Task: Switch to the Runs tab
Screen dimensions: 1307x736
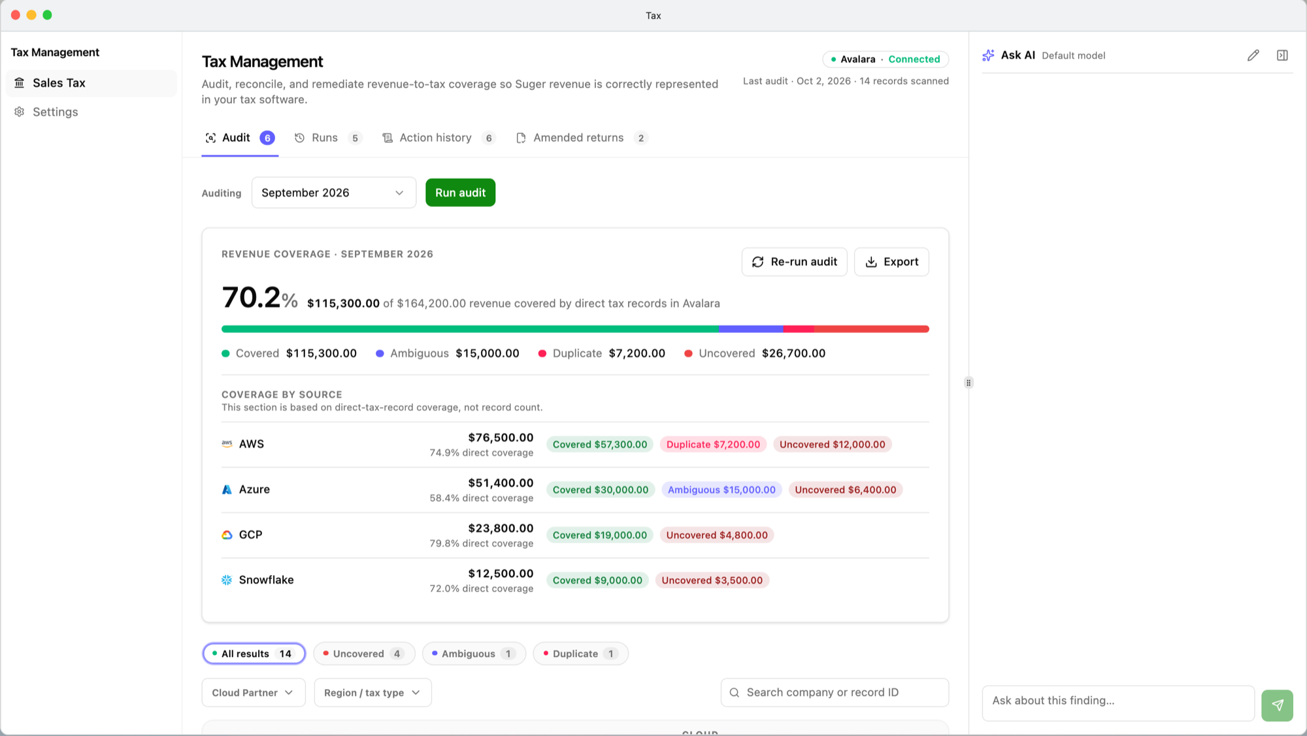Action: (327, 138)
